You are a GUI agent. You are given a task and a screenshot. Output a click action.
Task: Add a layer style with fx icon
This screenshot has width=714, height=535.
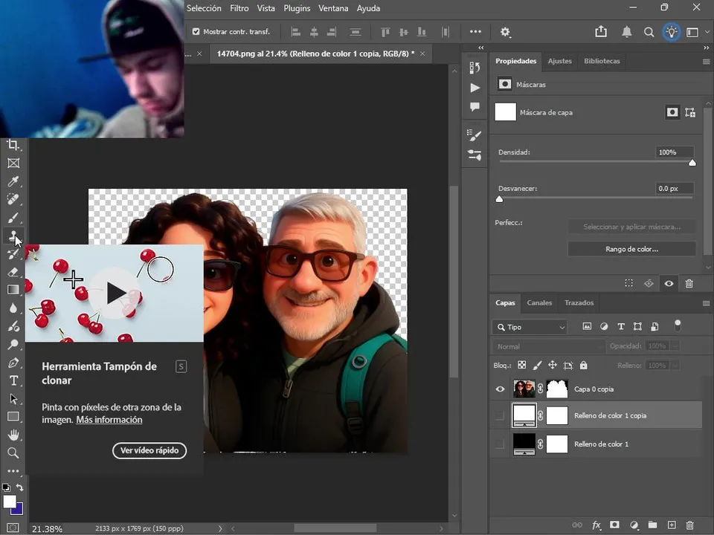click(x=596, y=525)
